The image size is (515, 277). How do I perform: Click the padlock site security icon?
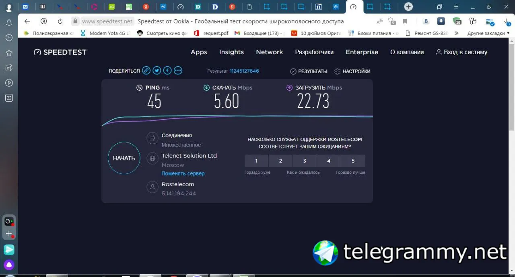(74, 21)
